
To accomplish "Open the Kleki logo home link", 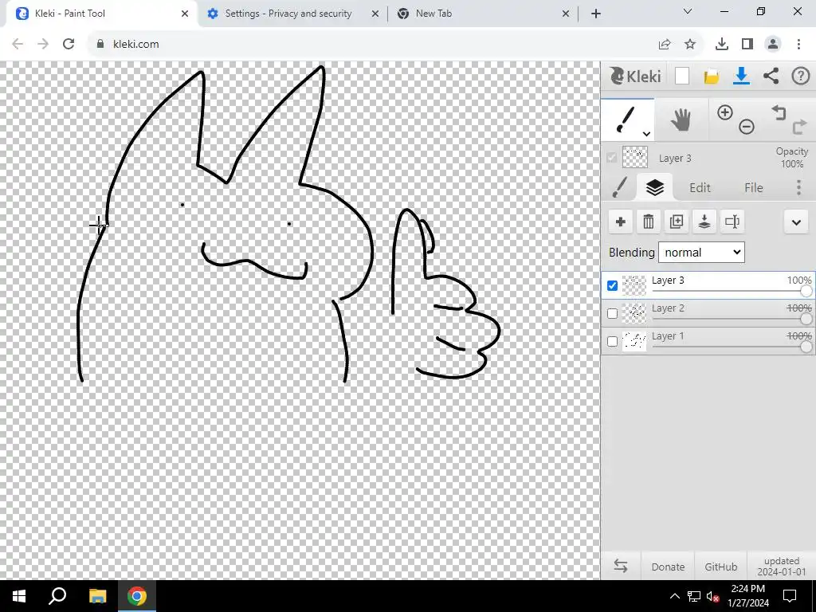I will pos(635,76).
